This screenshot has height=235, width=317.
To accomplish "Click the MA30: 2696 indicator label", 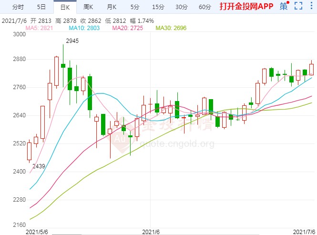I will (x=171, y=28).
